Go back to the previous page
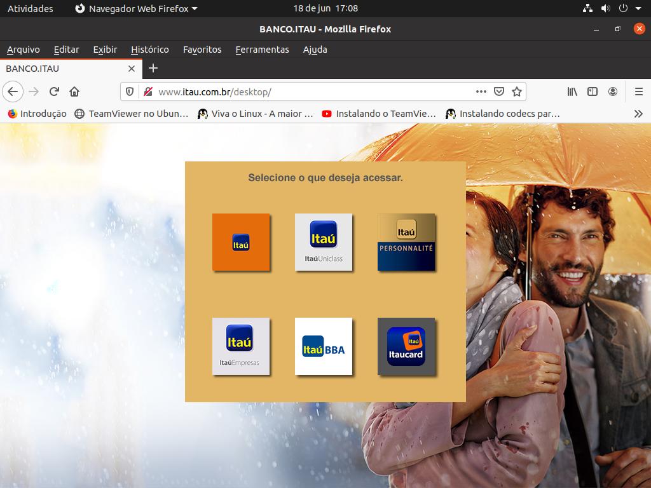Viewport: 651px width, 488px height. (13, 91)
